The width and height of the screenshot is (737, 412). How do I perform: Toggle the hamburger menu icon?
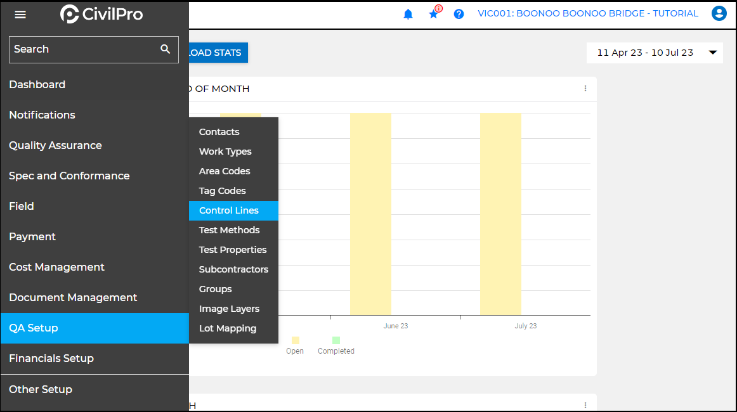click(20, 15)
